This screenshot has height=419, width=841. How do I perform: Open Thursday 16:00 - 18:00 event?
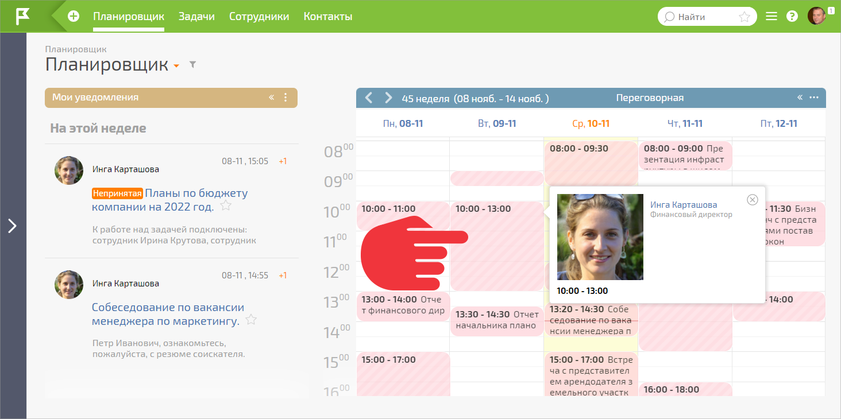685,389
